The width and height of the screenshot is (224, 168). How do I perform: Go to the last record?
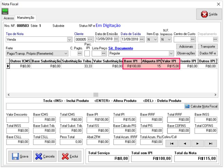point(211,143)
